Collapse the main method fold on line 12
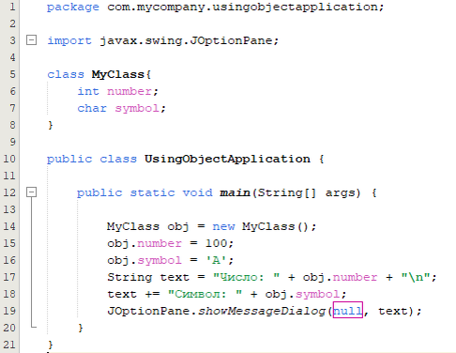This screenshot has width=456, height=353. [31, 192]
